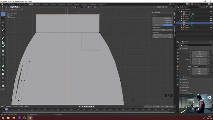Toggle visibility of Light in outliner

(211, 16)
